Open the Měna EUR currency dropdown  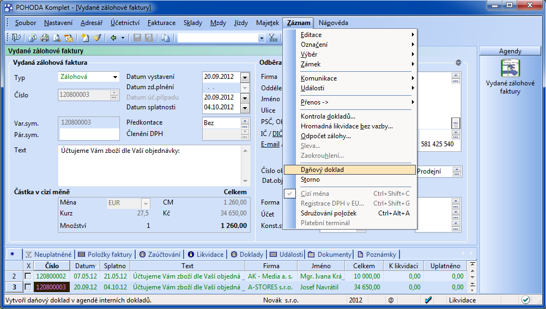[x=145, y=203]
